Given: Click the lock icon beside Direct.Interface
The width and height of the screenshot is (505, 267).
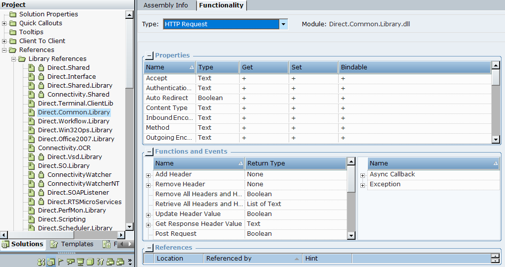Looking at the screenshot, I should 41,77.
